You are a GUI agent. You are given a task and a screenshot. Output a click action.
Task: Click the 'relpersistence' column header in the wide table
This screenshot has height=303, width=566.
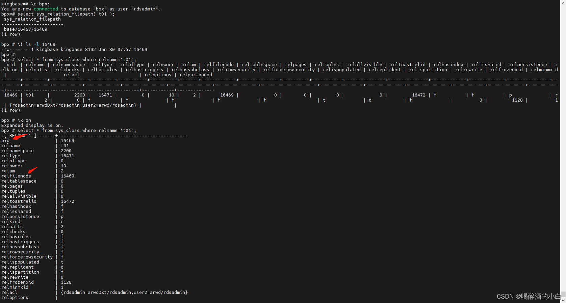tap(528, 65)
